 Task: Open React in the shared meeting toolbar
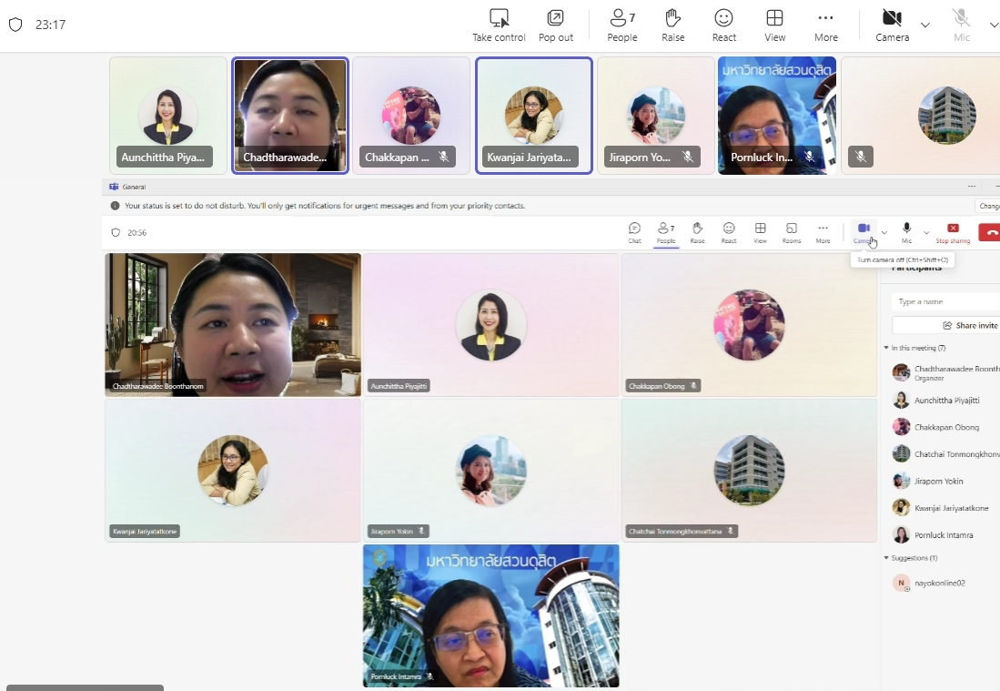[728, 233]
